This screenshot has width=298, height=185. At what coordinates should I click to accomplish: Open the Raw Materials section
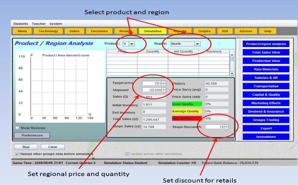263,69
